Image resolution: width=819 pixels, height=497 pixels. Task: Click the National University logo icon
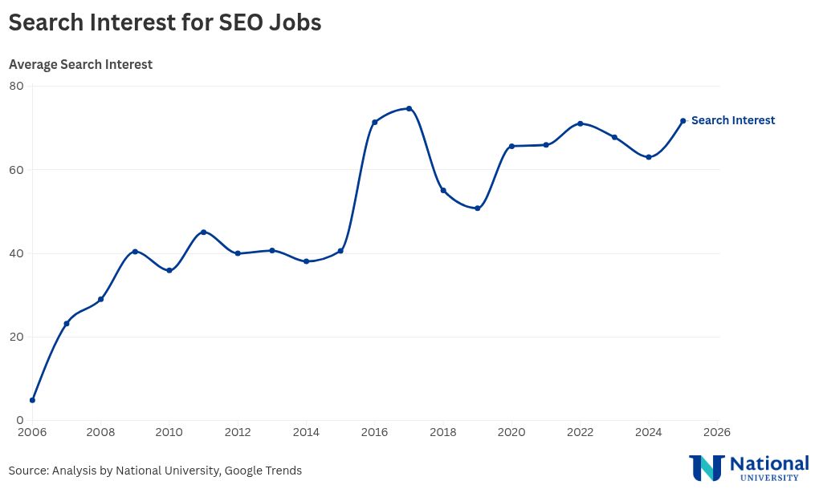click(x=707, y=467)
